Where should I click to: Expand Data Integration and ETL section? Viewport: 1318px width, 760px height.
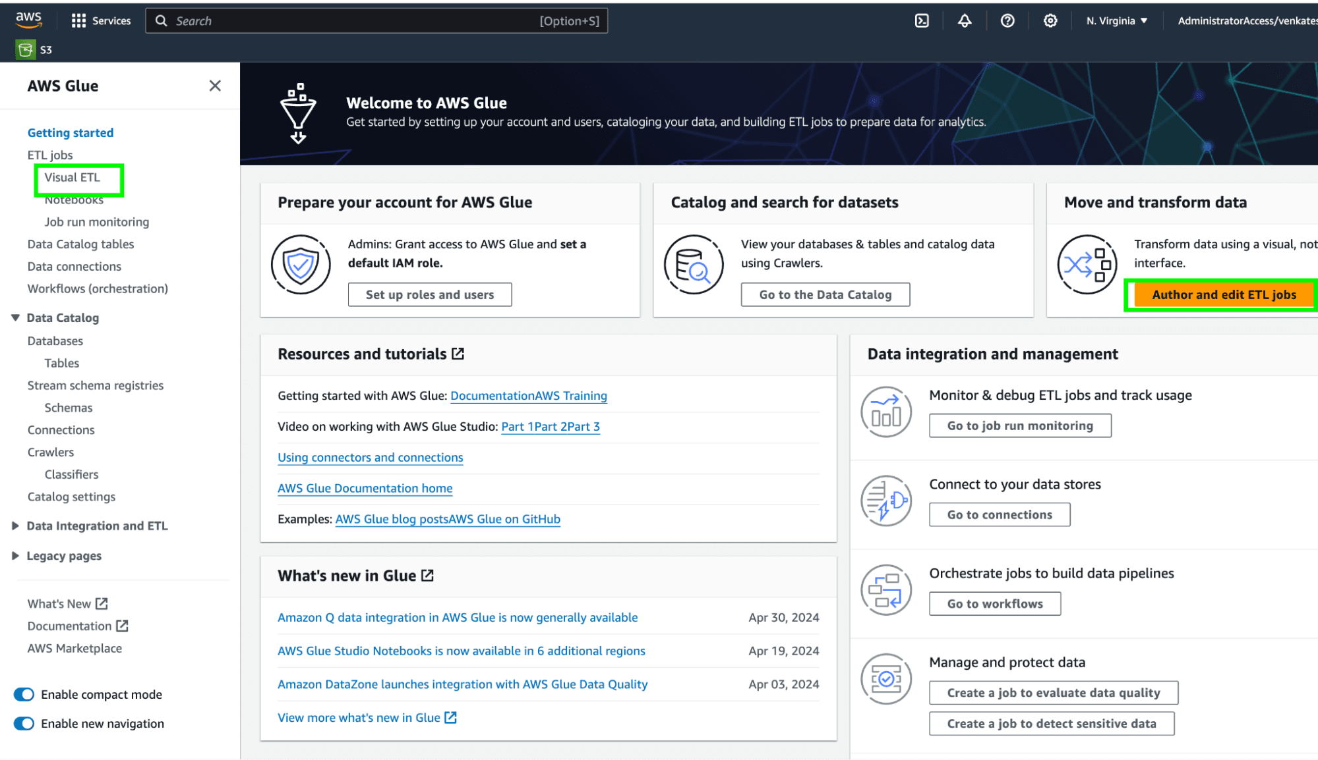click(x=15, y=526)
